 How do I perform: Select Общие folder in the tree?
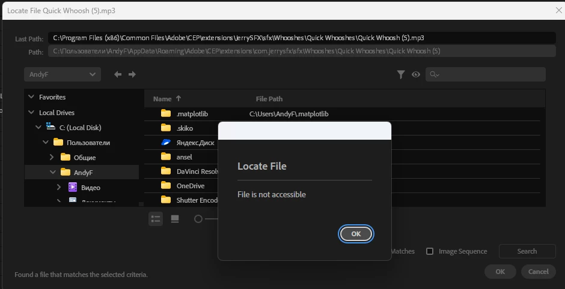coord(85,158)
